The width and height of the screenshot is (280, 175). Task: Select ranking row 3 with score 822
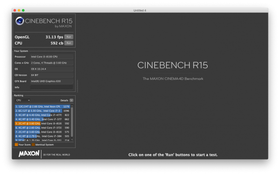42,115
